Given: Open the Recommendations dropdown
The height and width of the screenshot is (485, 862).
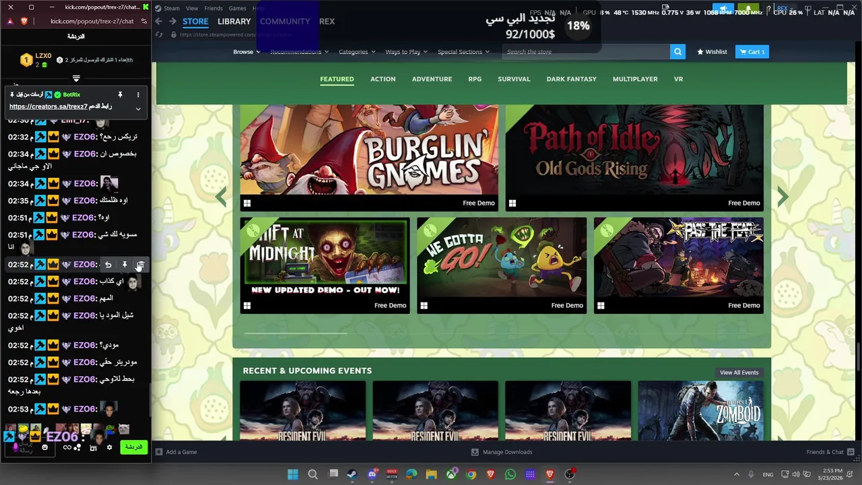Looking at the screenshot, I should (x=299, y=52).
